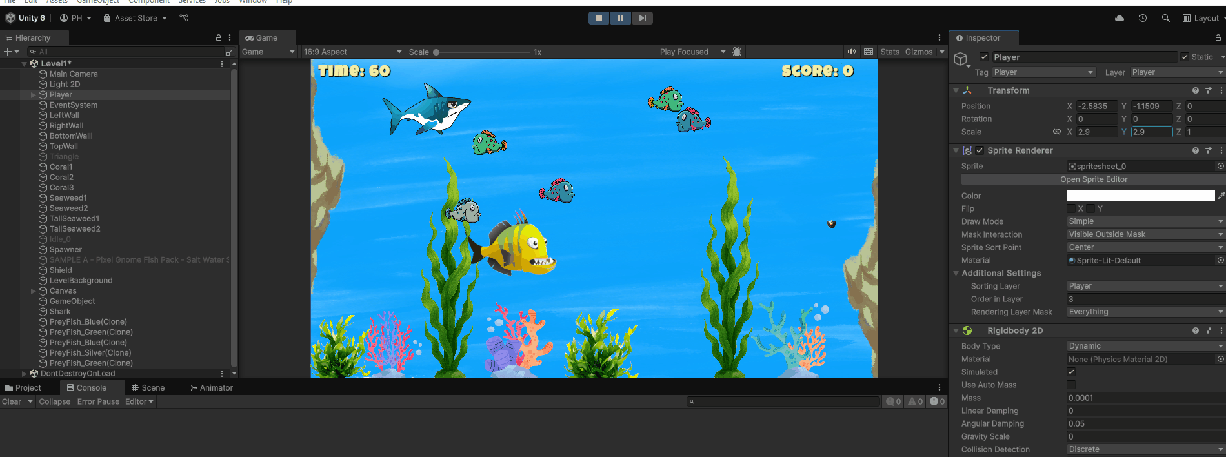
Task: Open the Unity cloud icon
Action: click(x=1120, y=18)
